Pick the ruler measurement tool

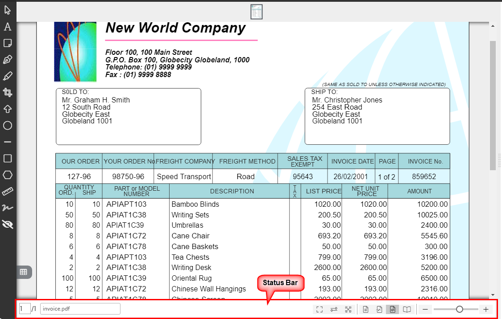click(x=8, y=192)
